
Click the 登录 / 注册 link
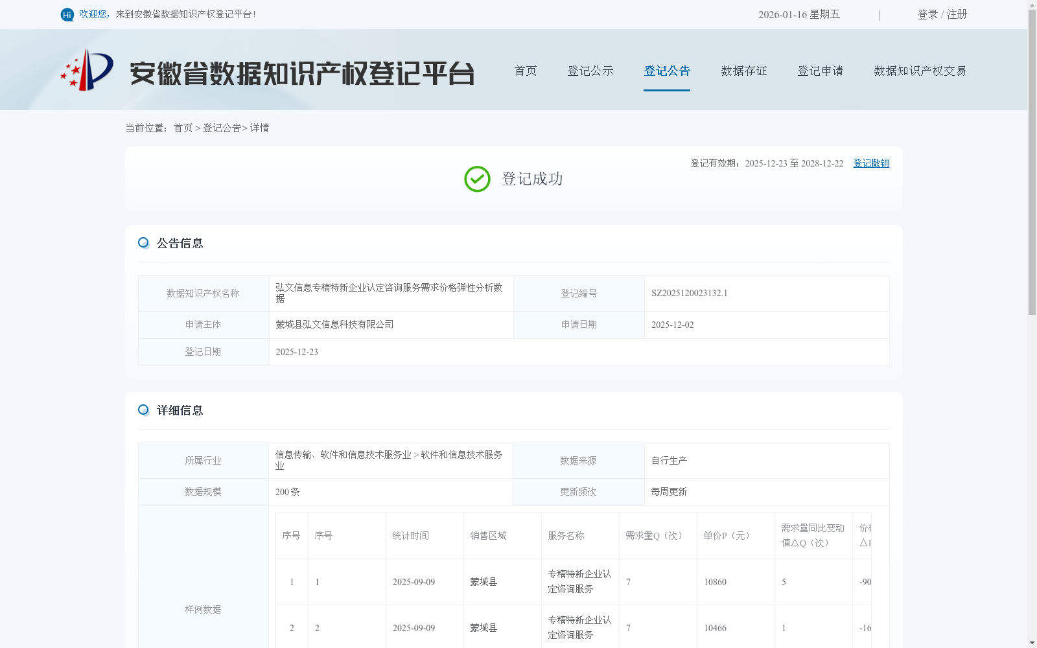tap(942, 14)
